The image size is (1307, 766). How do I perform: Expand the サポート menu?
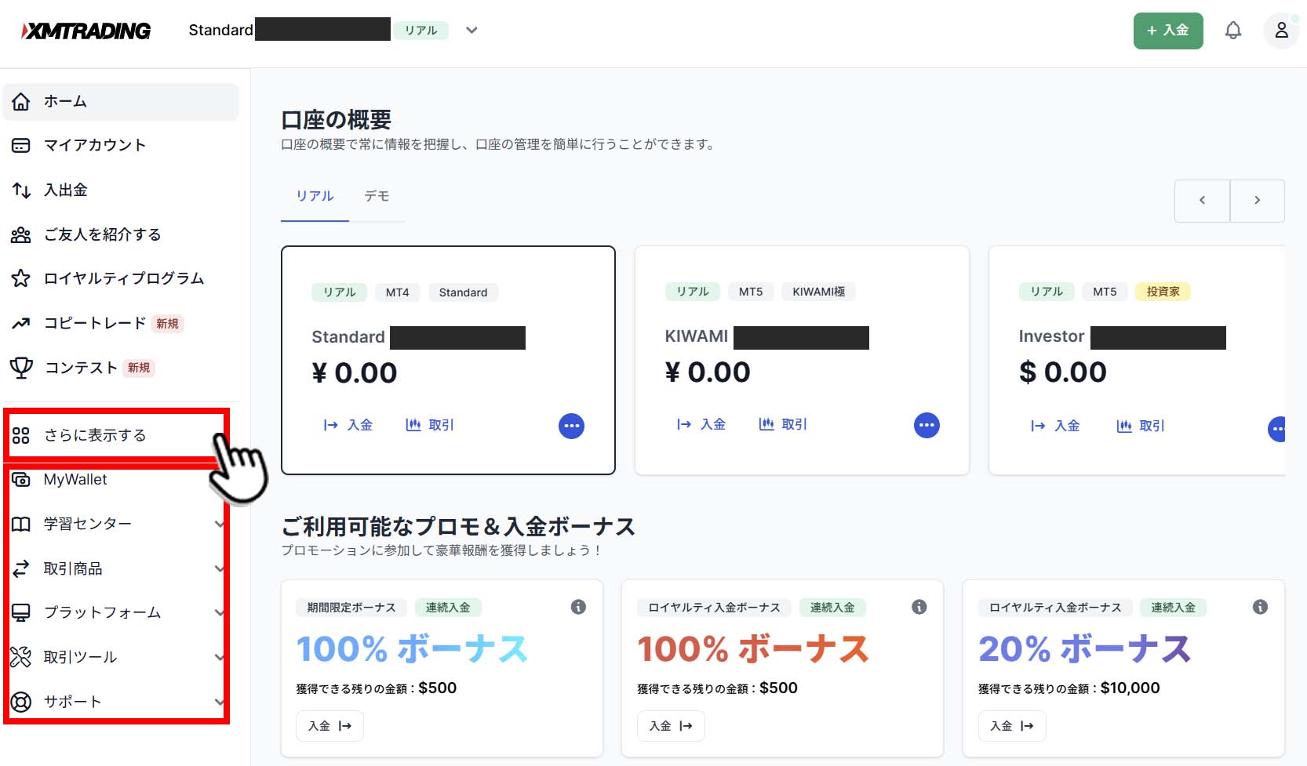tap(219, 702)
